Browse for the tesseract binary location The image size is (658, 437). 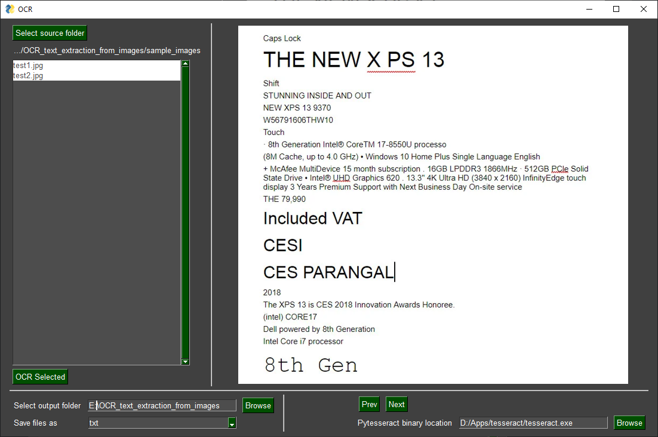[629, 423]
